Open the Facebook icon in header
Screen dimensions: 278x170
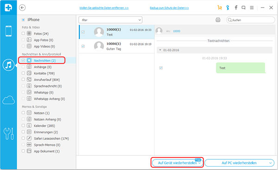click(x=236, y=7)
